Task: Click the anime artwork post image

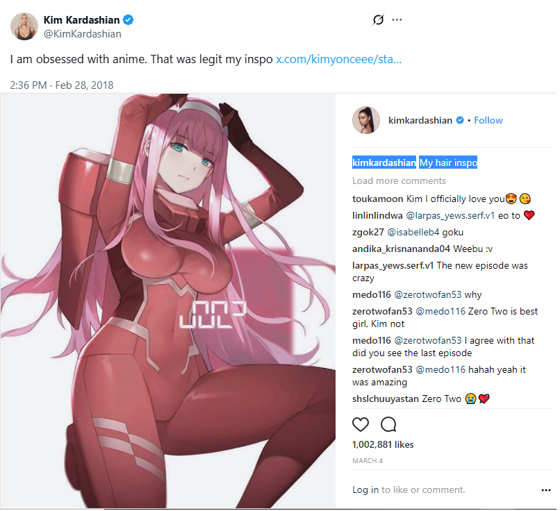Action: tap(168, 301)
